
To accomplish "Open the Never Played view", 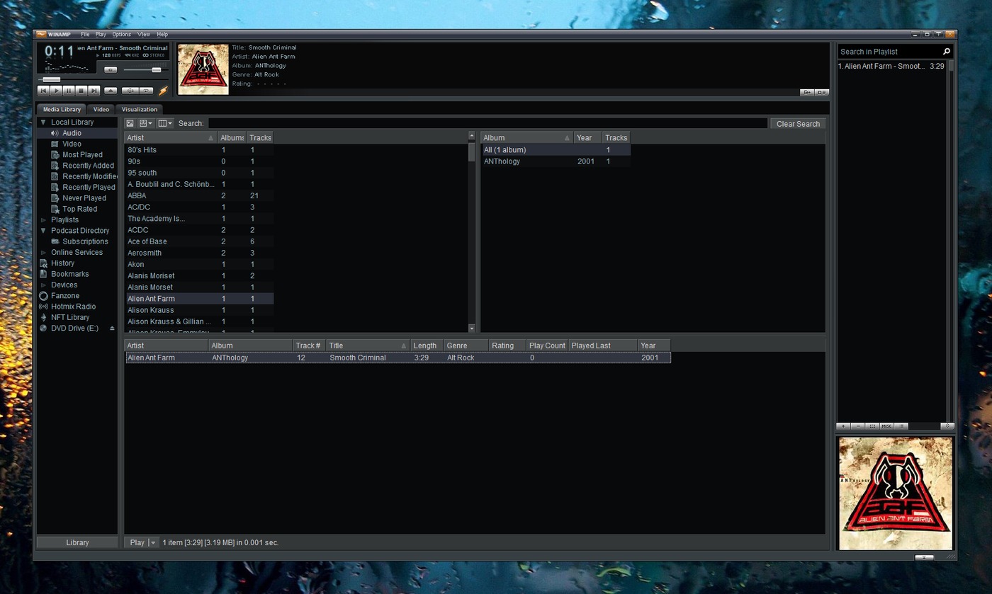I will point(84,198).
